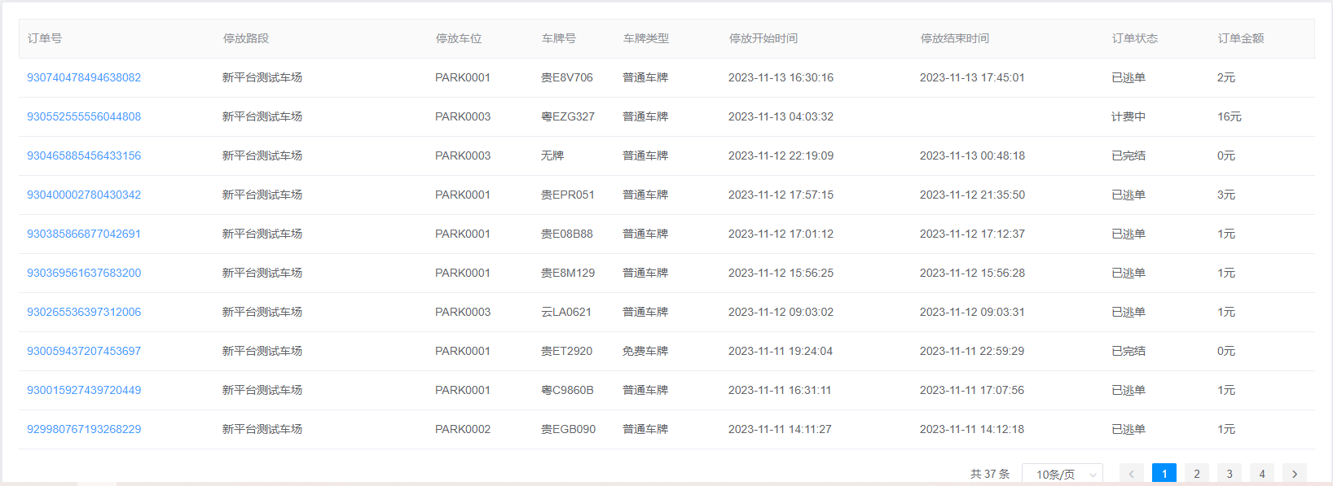Image resolution: width=1333 pixels, height=486 pixels.
Task: Open order 930369561637683200
Action: 84,273
